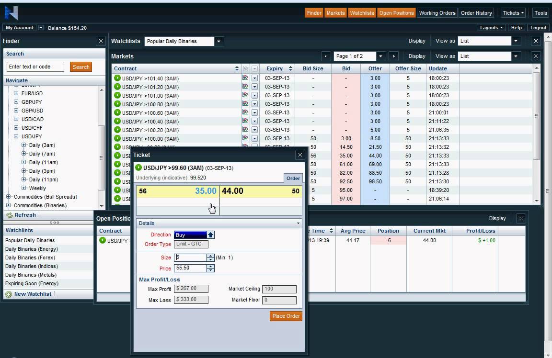
Task: Sort Open Positions Time column arrows
Action: pos(331,231)
